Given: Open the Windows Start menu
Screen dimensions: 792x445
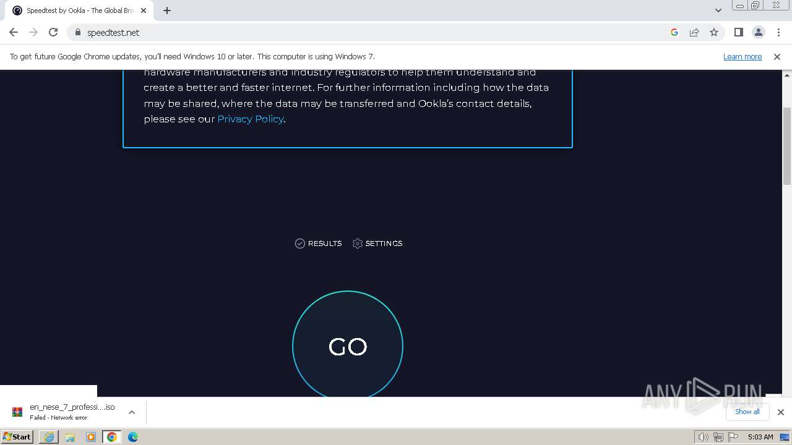Looking at the screenshot, I should pyautogui.click(x=17, y=436).
